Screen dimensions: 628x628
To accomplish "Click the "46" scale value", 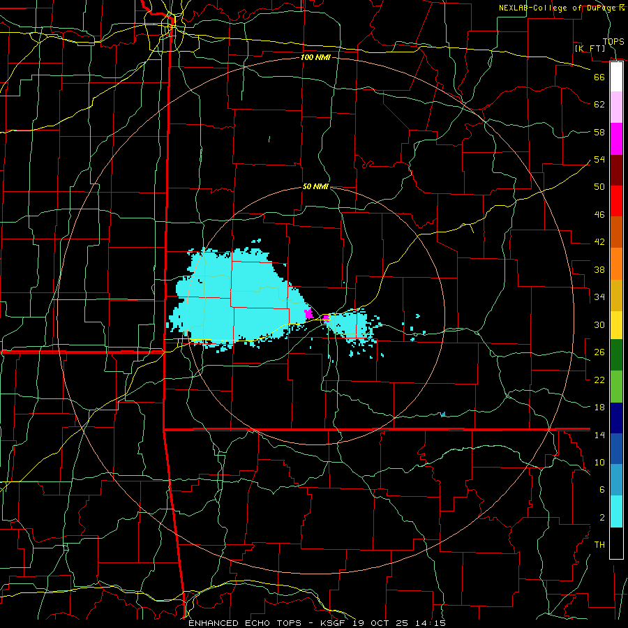I will tap(599, 214).
